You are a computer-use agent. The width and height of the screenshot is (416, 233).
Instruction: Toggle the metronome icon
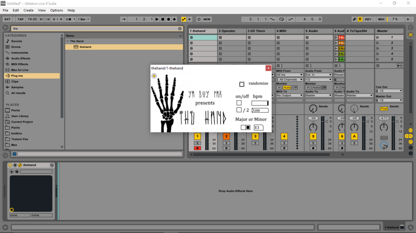click(x=68, y=19)
